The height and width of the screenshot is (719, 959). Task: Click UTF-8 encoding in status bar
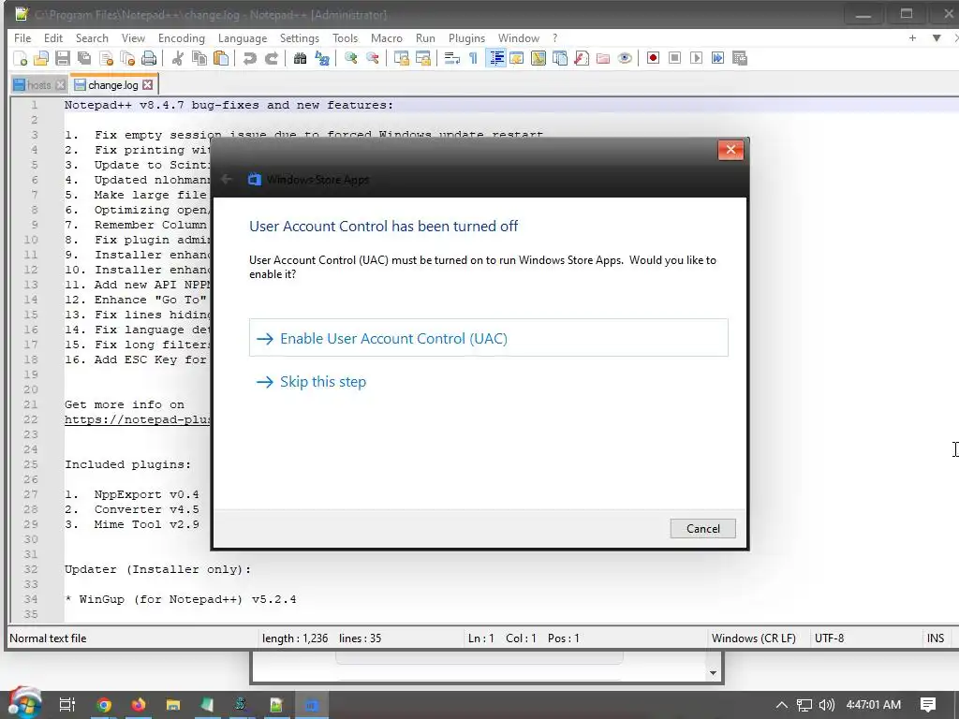830,638
